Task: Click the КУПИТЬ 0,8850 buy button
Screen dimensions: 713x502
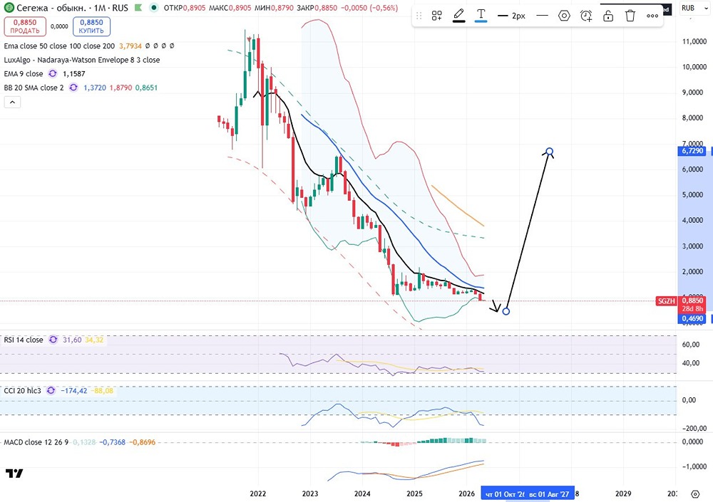Action: (x=91, y=26)
